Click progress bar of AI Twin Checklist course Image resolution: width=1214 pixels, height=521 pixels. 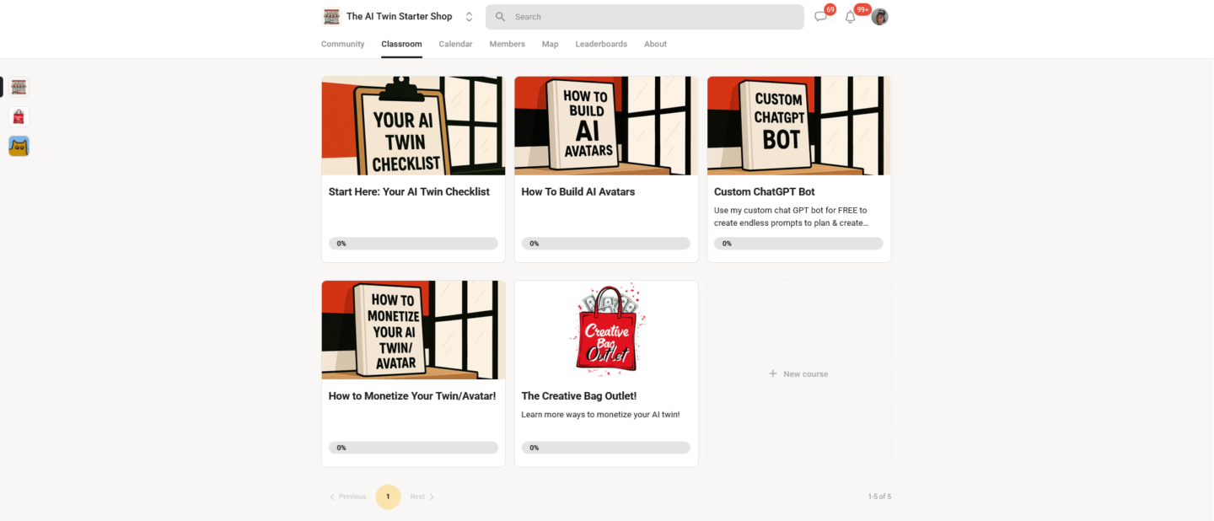pyautogui.click(x=413, y=244)
